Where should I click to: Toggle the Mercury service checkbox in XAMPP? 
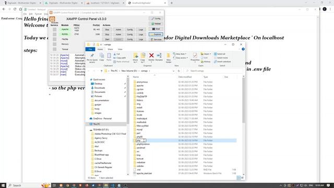[x=54, y=44]
